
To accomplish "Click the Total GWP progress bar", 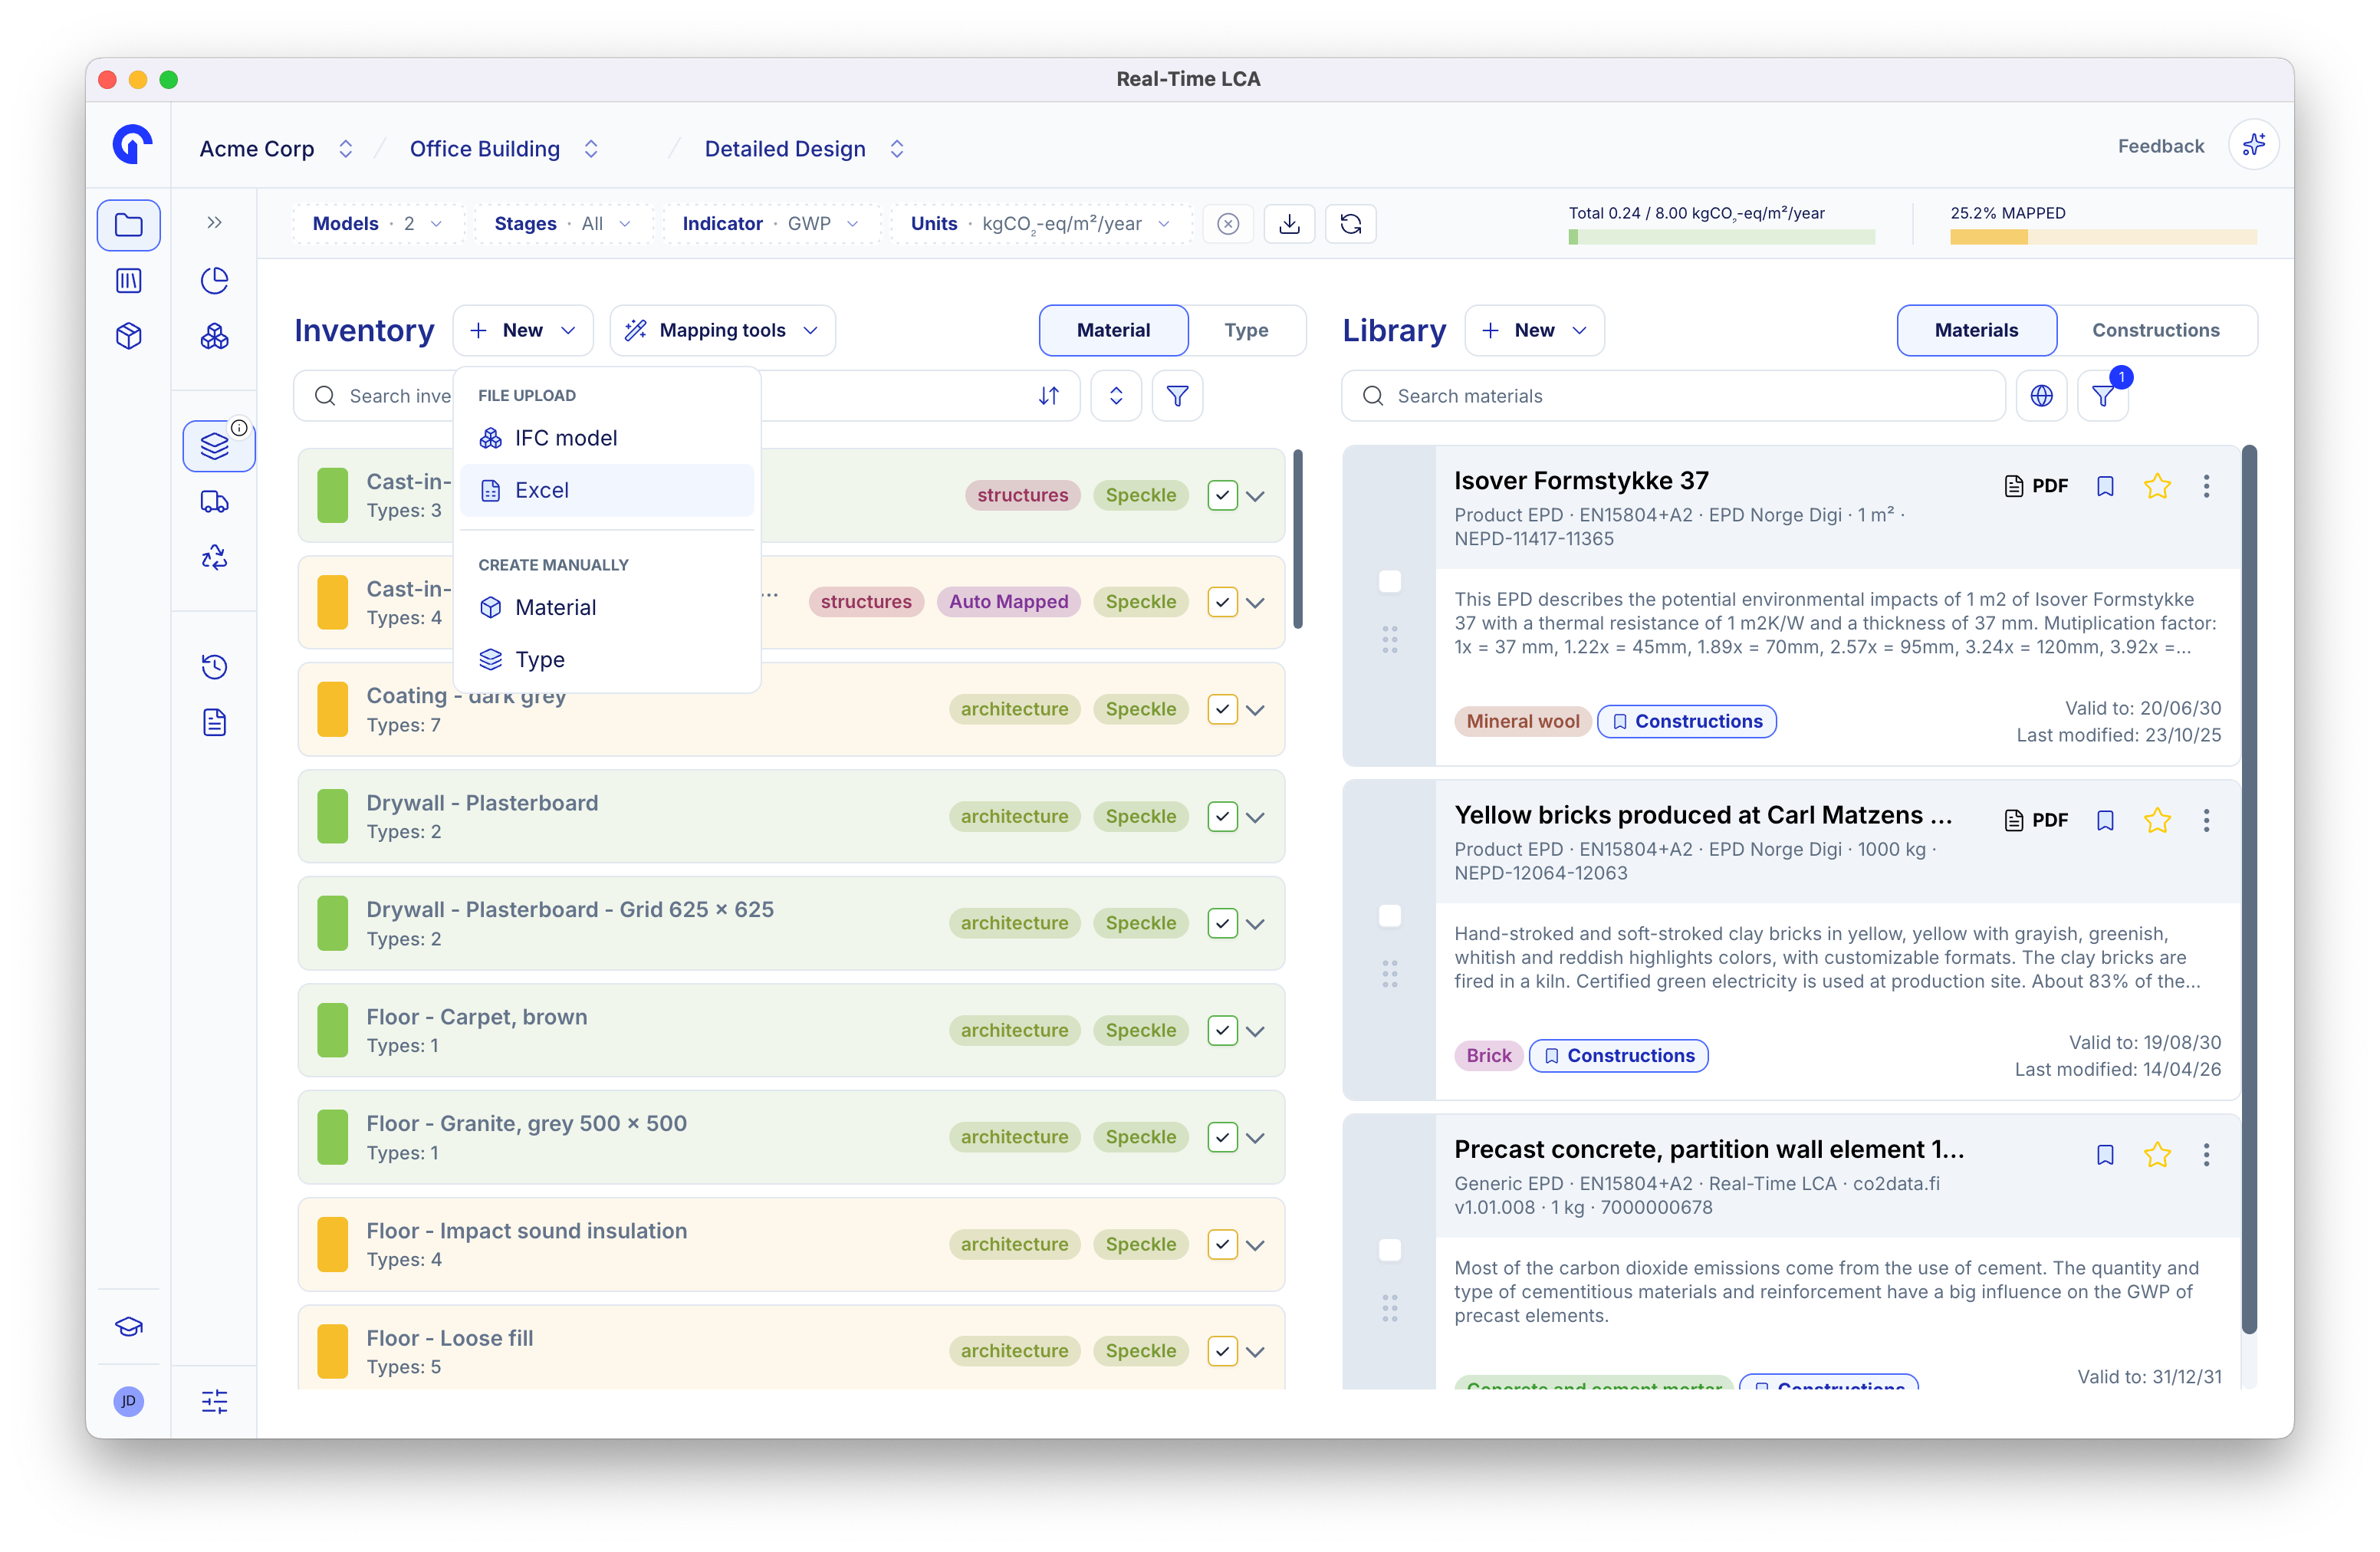I will point(1721,237).
